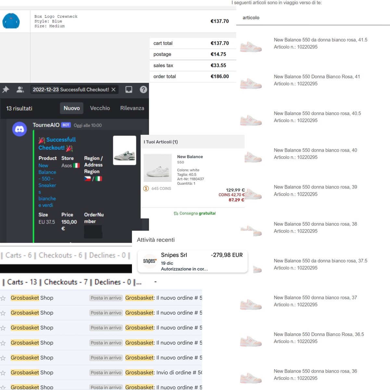
Task: Click the Snipes logo icon
Action: pos(150,261)
